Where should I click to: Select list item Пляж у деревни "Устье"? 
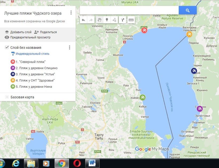(x=35, y=74)
